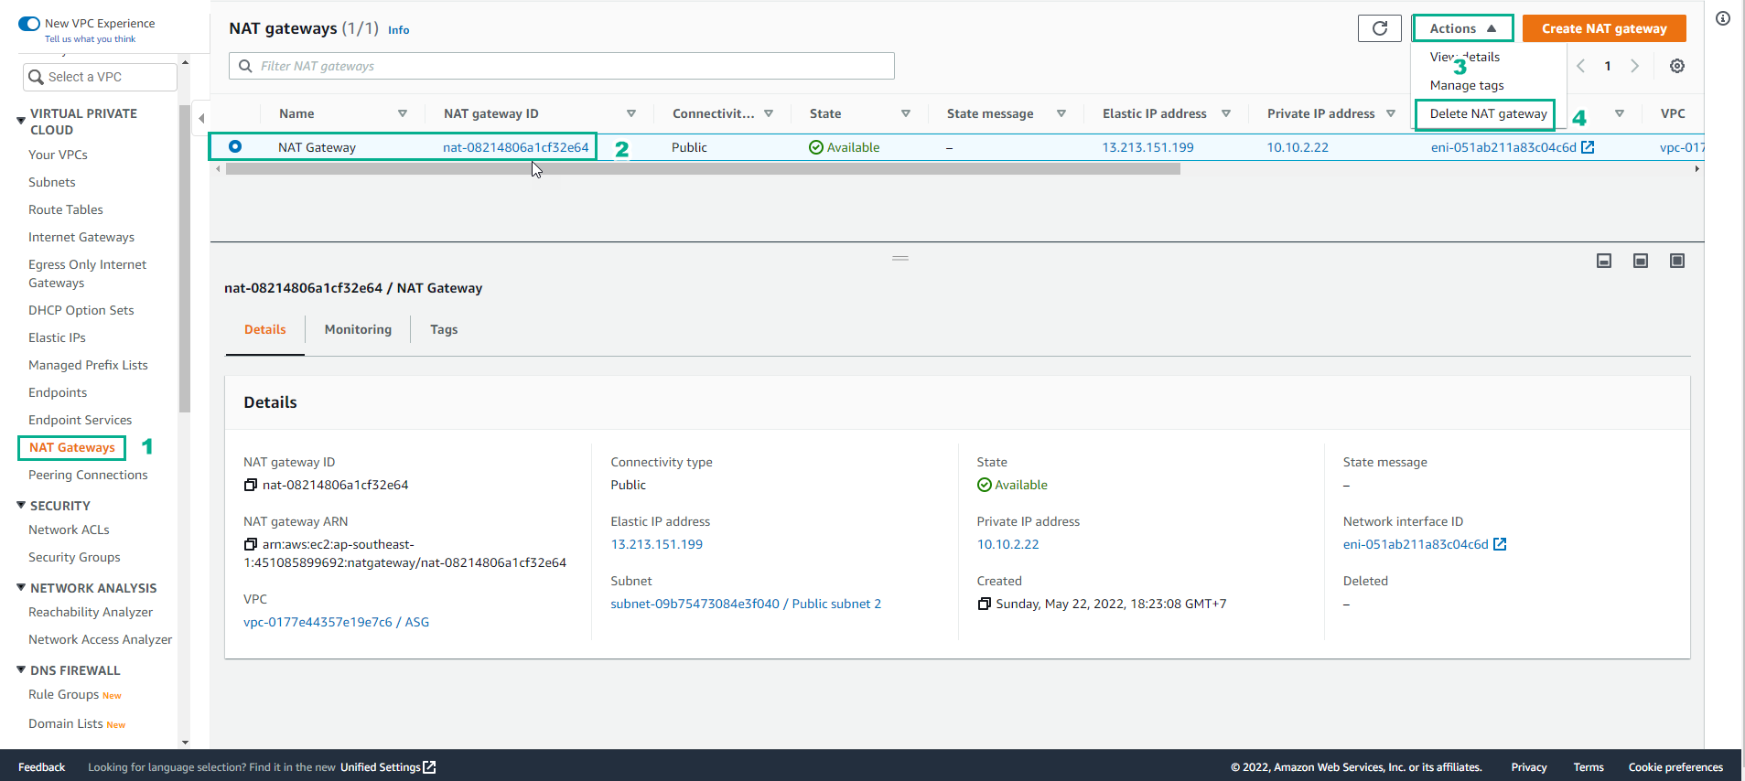
Task: Sort by Name column arrow
Action: click(402, 113)
